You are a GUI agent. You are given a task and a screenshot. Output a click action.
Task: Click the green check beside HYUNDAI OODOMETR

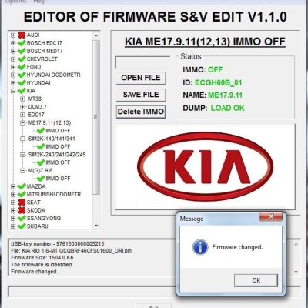point(22,75)
